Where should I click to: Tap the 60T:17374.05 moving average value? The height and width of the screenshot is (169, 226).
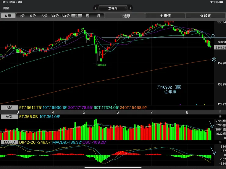click(x=106, y=107)
